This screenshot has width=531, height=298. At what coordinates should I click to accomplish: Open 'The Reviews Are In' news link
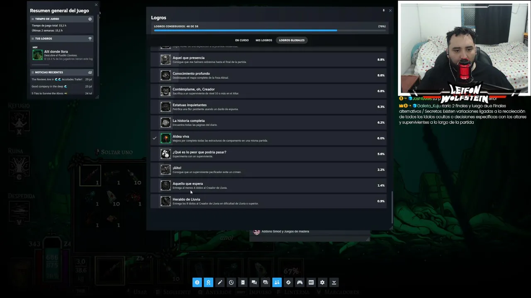click(x=57, y=79)
